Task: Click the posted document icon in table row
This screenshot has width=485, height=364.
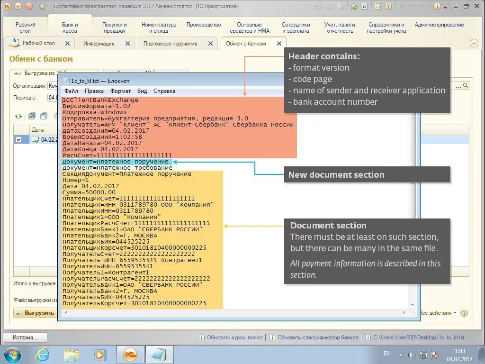Action: [35, 140]
